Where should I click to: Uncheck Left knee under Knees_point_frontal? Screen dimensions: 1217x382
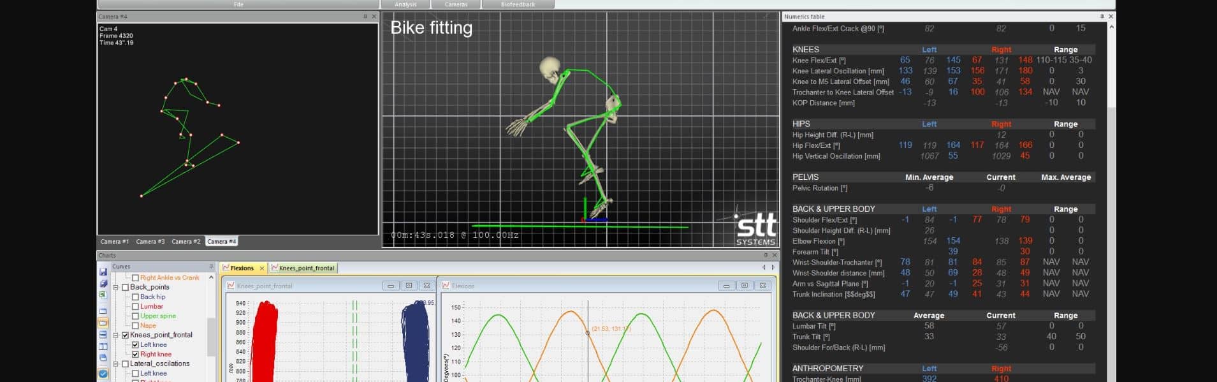[135, 344]
